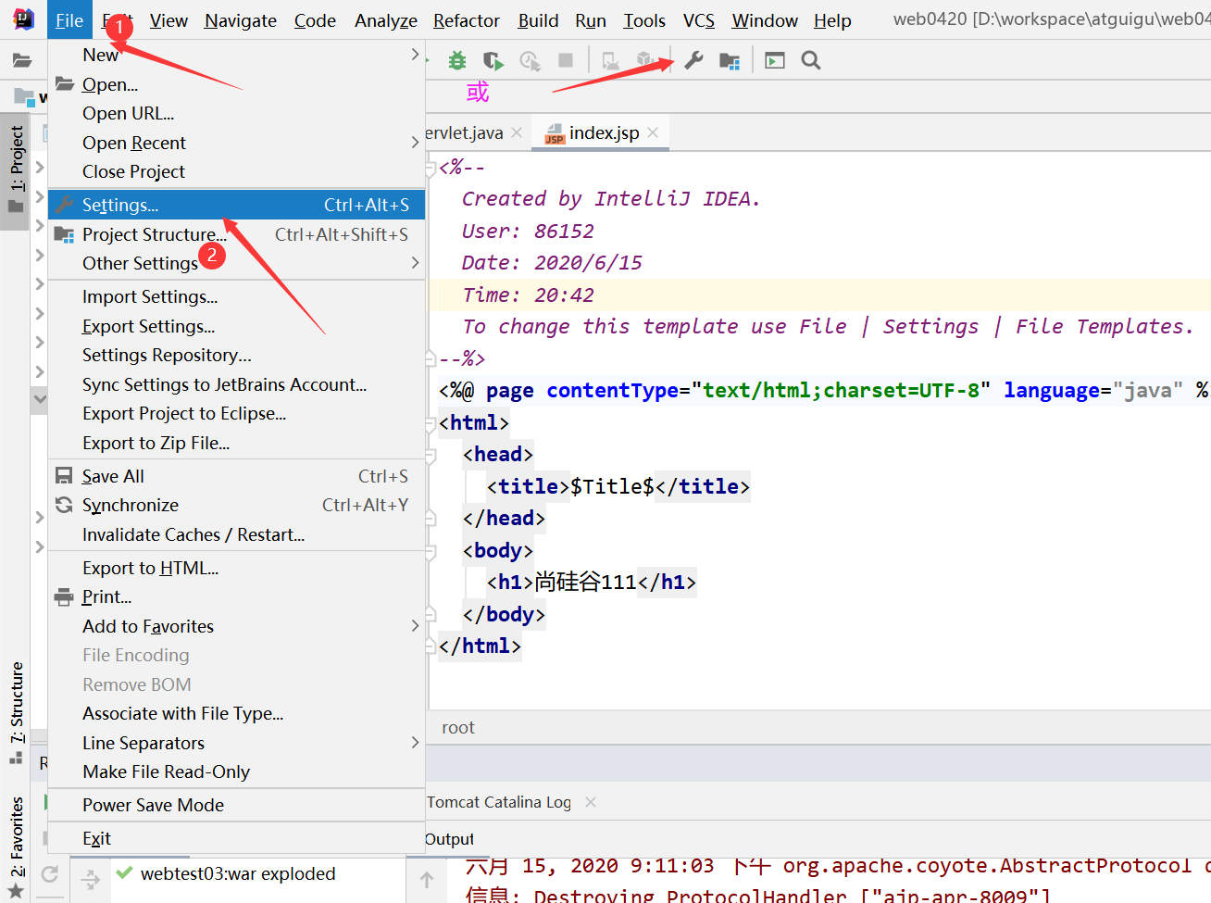Toggle Make File Read-Only

[x=236, y=771]
